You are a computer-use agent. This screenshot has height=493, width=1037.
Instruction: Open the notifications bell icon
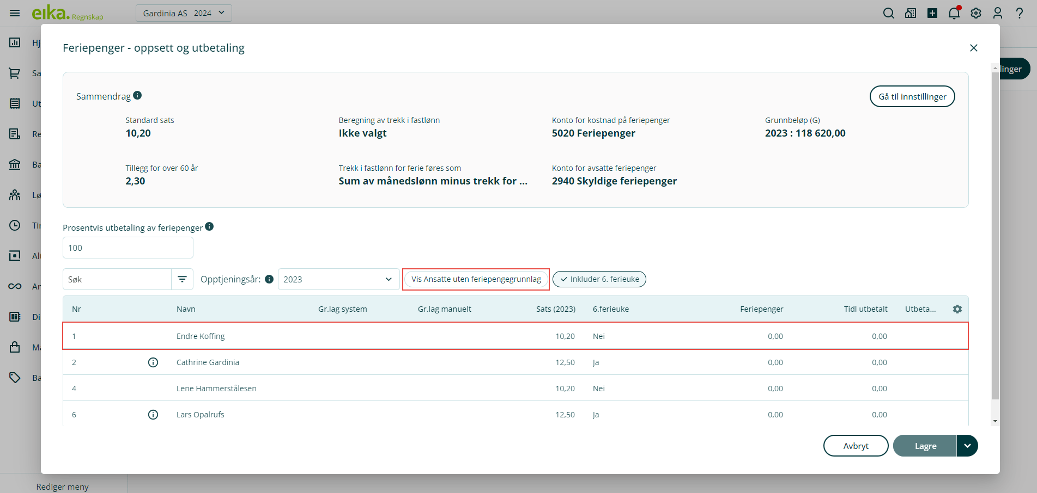tap(954, 13)
